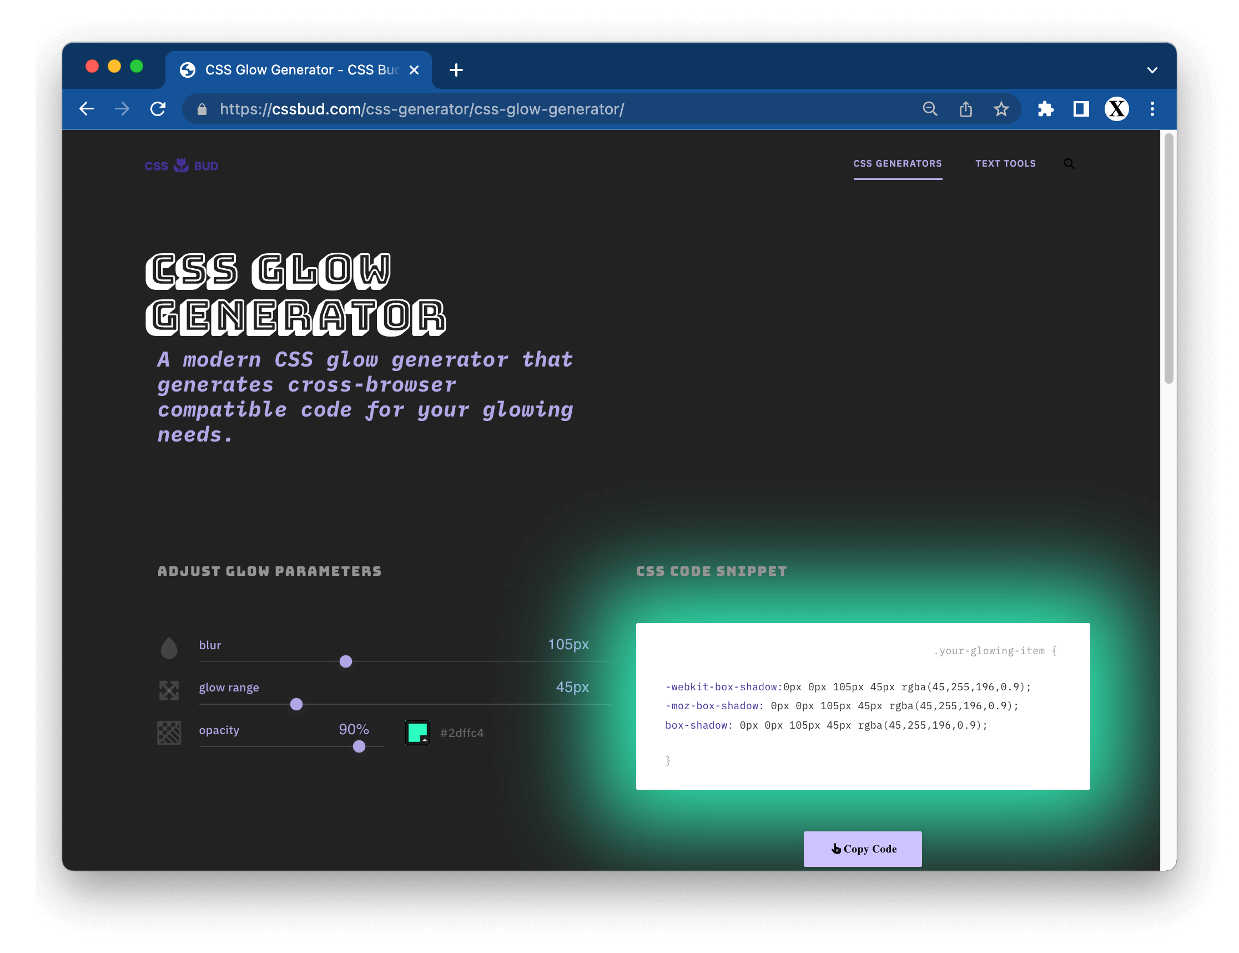Image resolution: width=1239 pixels, height=953 pixels.
Task: Open the site search magnifier icon
Action: click(x=1069, y=164)
